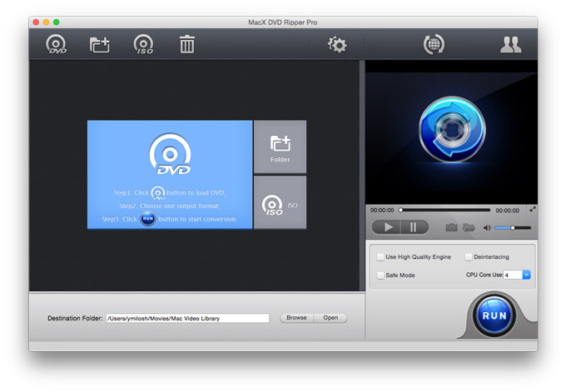This screenshot has width=566, height=392.
Task: Open settings with the gear icon
Action: [337, 45]
